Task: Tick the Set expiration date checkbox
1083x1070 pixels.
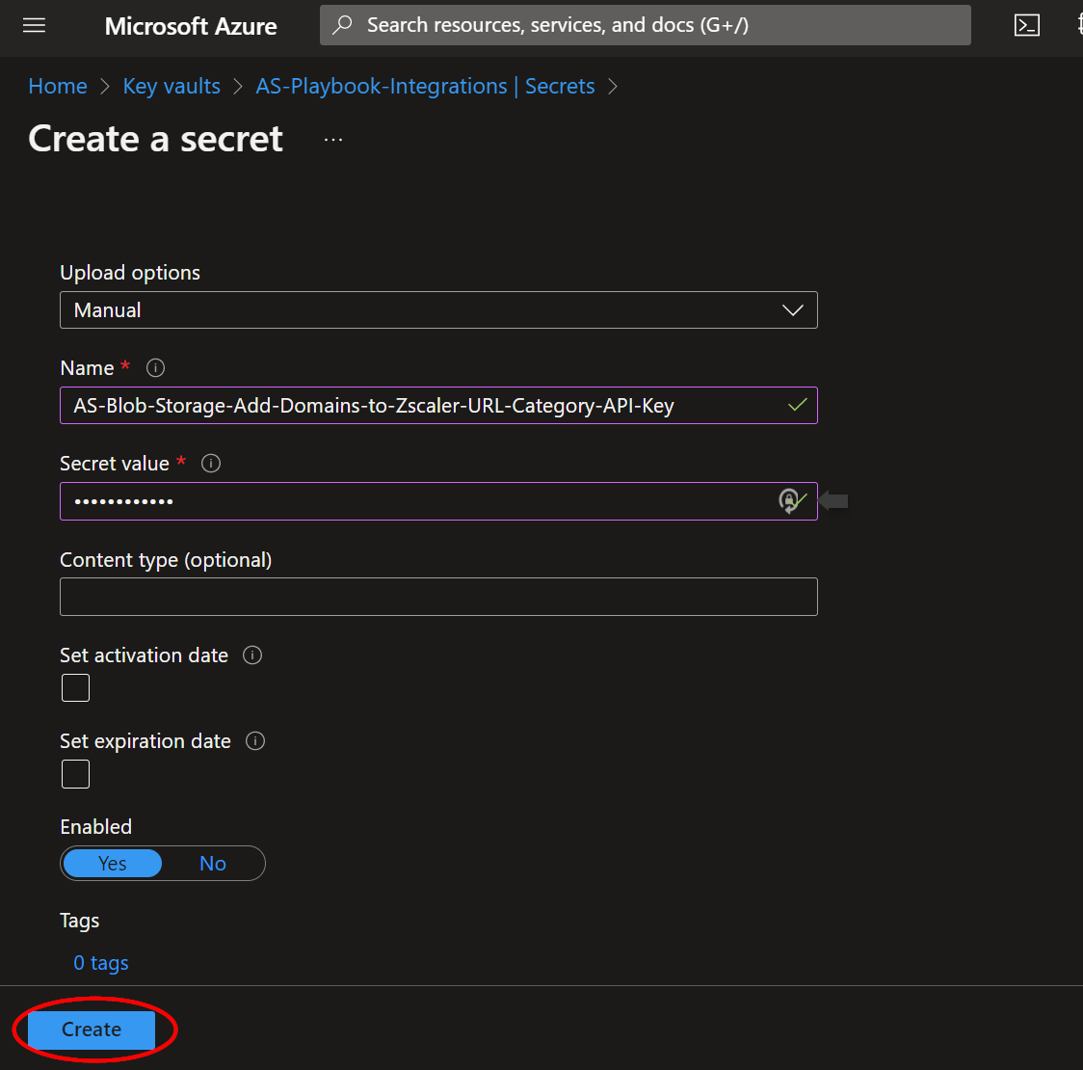Action: [x=75, y=773]
